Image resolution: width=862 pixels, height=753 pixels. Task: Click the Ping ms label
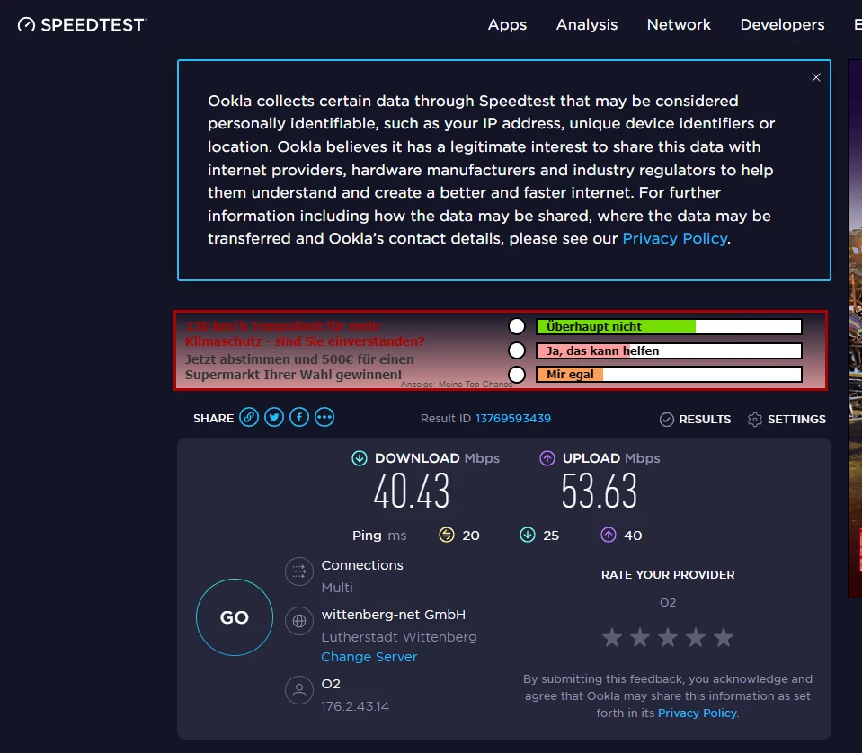click(379, 536)
